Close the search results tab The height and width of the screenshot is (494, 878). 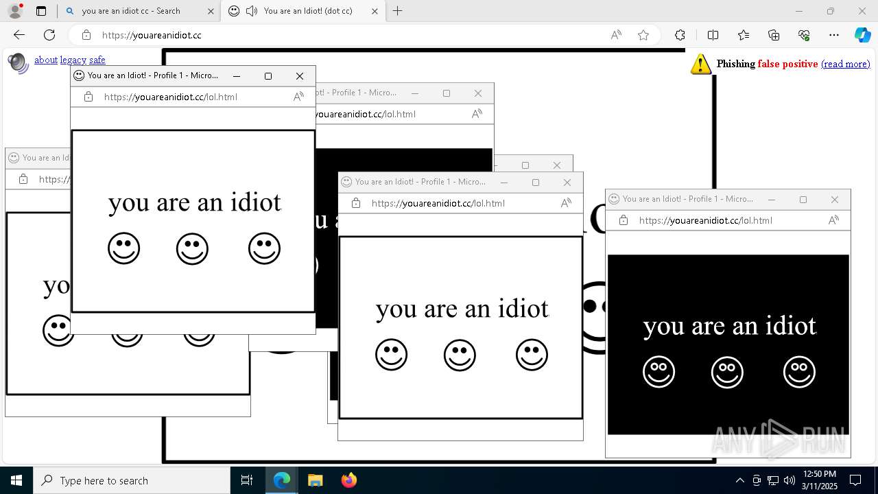211,11
